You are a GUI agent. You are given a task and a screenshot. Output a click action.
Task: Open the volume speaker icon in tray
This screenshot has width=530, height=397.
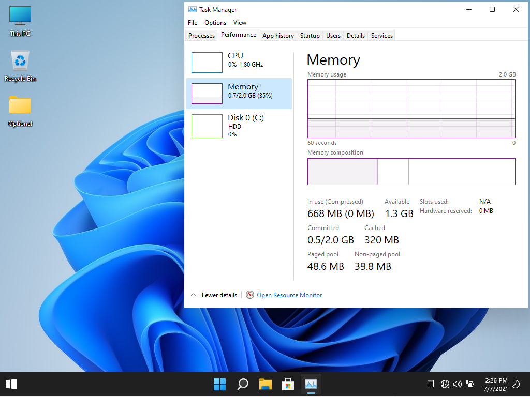click(x=458, y=384)
